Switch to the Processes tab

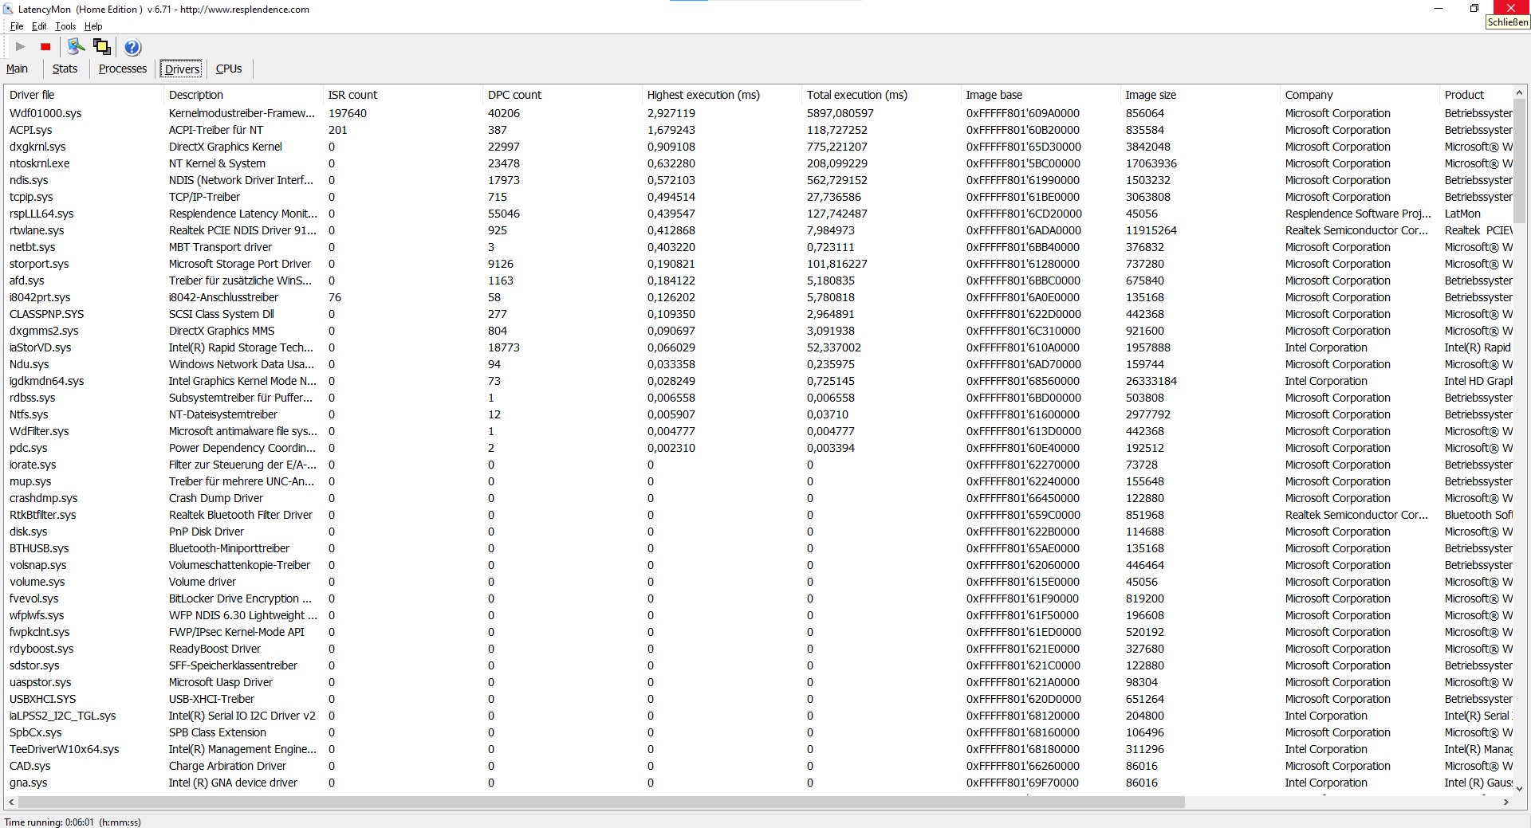click(122, 69)
